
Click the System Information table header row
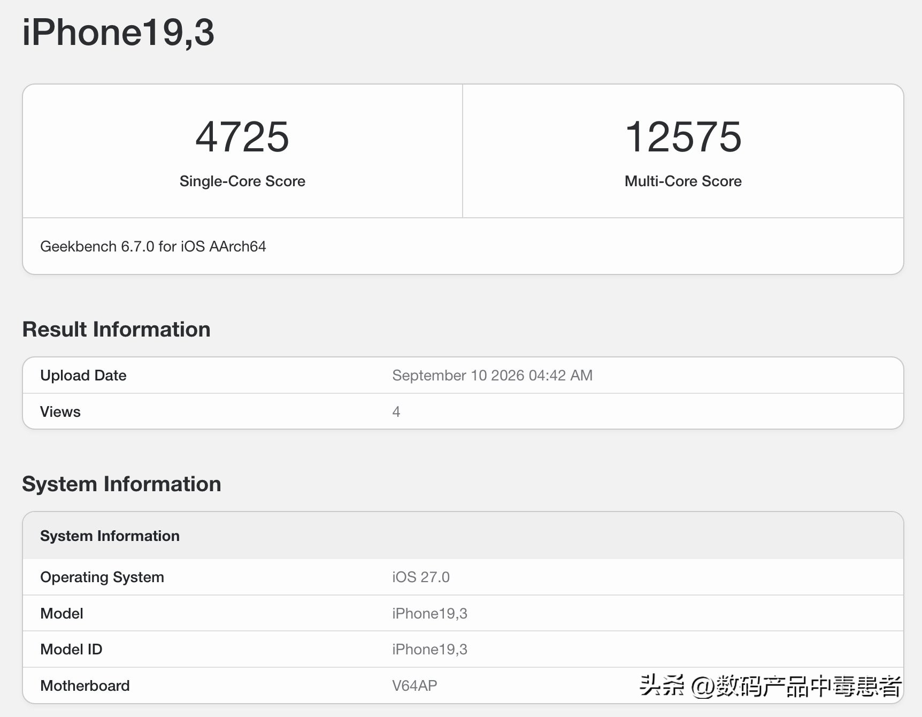(x=463, y=536)
